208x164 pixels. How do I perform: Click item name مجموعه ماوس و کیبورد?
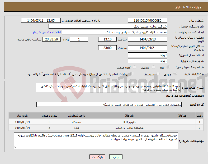click(x=129, y=128)
